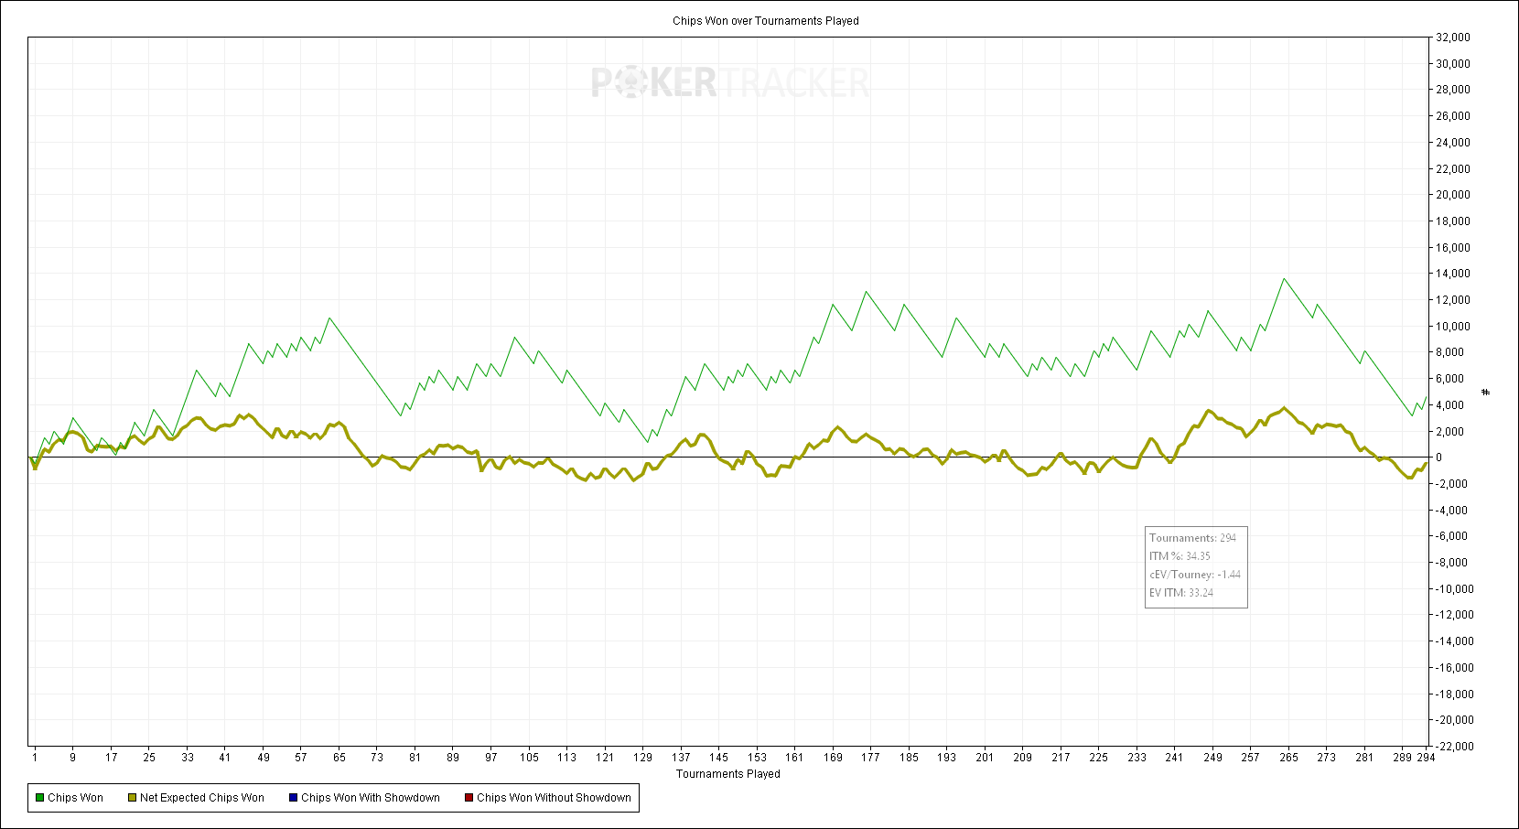Click the -22,000 tick on y-axis
The image size is (1519, 829).
coord(1452,746)
